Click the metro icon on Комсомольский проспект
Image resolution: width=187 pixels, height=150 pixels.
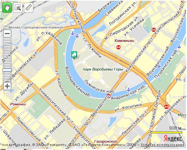pos(154,30)
